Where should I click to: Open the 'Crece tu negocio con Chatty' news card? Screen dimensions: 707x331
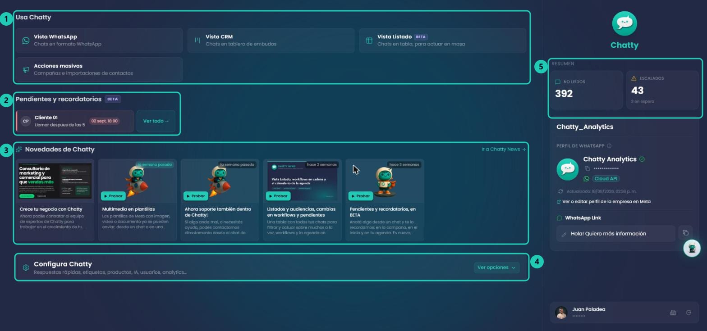[x=55, y=200]
